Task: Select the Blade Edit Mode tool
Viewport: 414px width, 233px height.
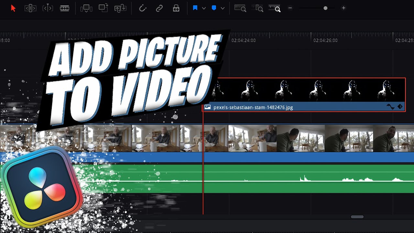Action: 65,8
